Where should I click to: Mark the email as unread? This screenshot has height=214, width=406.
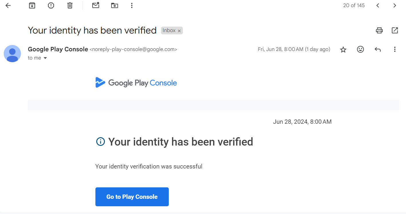click(96, 5)
